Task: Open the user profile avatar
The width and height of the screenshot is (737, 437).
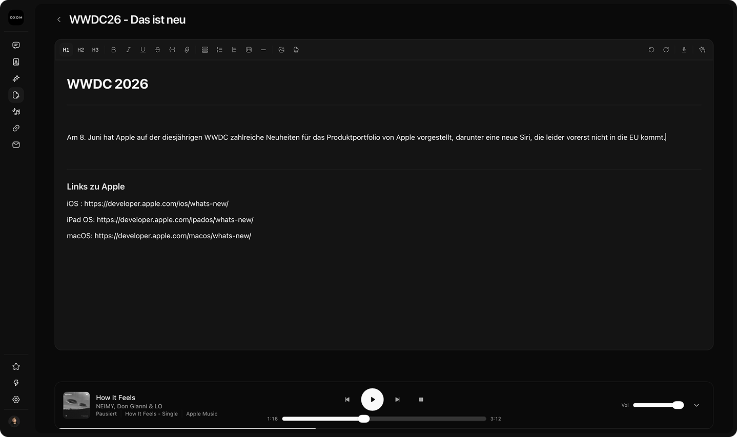Action: click(x=14, y=421)
